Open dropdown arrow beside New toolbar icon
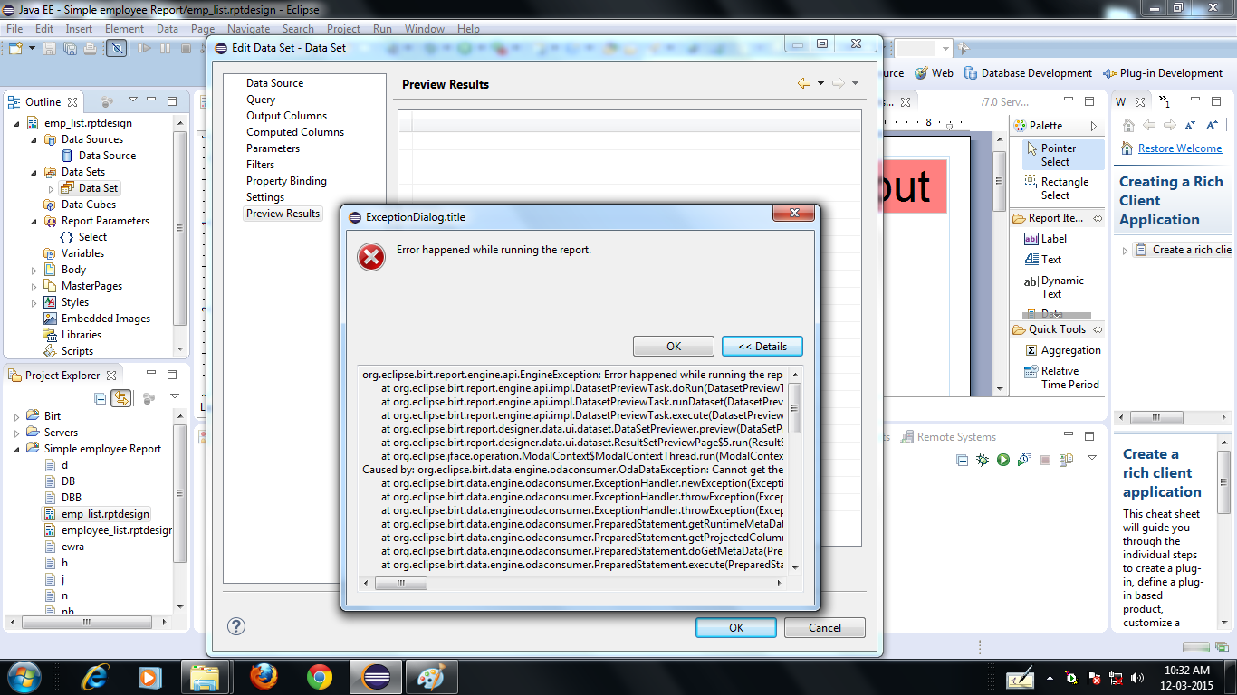The image size is (1237, 695). click(x=32, y=48)
